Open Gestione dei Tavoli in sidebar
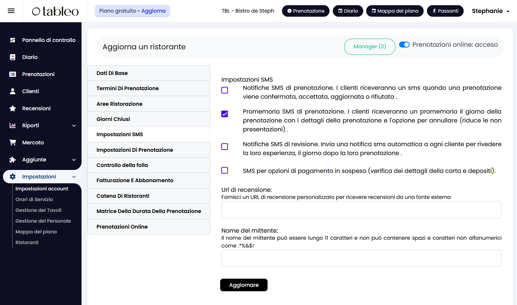Image resolution: width=517 pixels, height=305 pixels. [x=39, y=210]
